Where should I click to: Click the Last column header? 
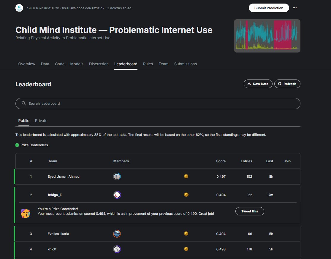point(270,161)
